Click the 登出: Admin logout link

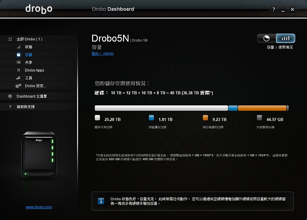click(x=102, y=54)
